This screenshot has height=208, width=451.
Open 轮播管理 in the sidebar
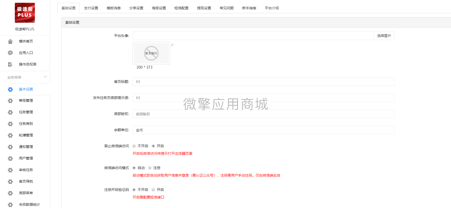point(26,135)
